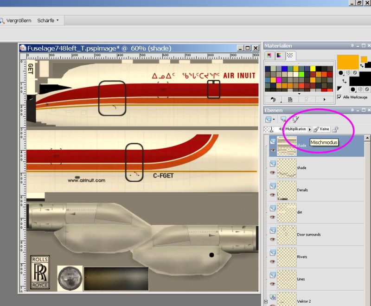This screenshot has height=306, width=371.
Task: Select the Details layer thumbnail
Action: [287, 191]
